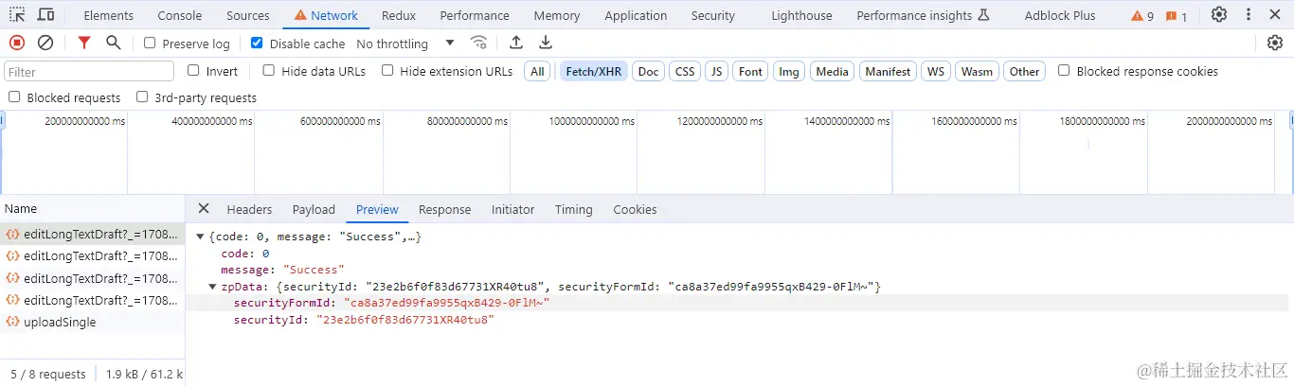Show the Timing tab
Image resolution: width=1294 pixels, height=386 pixels.
tap(573, 209)
